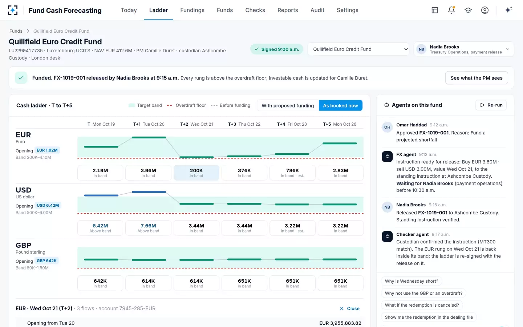Switch ladder to With proposed funding
Screen dimensions: 523x327
pos(288,105)
